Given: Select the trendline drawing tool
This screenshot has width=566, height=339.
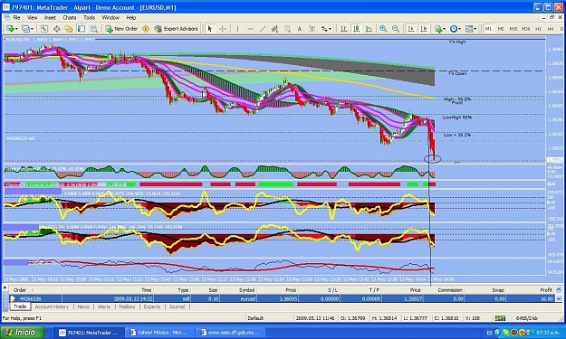Looking at the screenshot, I should click(x=263, y=29).
